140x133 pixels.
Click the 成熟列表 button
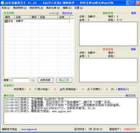pos(45,80)
